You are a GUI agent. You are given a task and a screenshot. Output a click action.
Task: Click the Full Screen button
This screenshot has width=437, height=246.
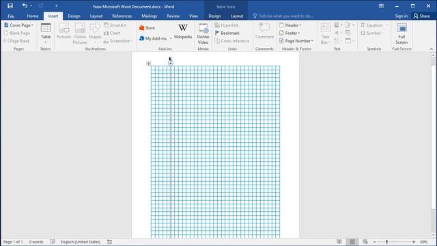401,33
